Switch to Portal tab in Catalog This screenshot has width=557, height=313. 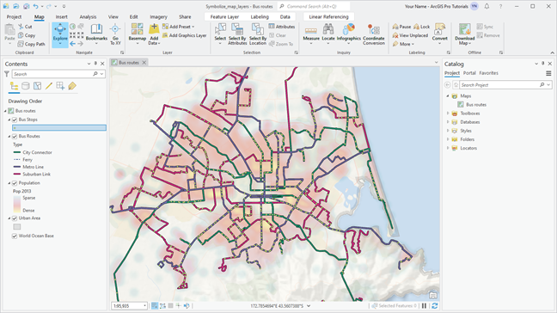pos(469,73)
